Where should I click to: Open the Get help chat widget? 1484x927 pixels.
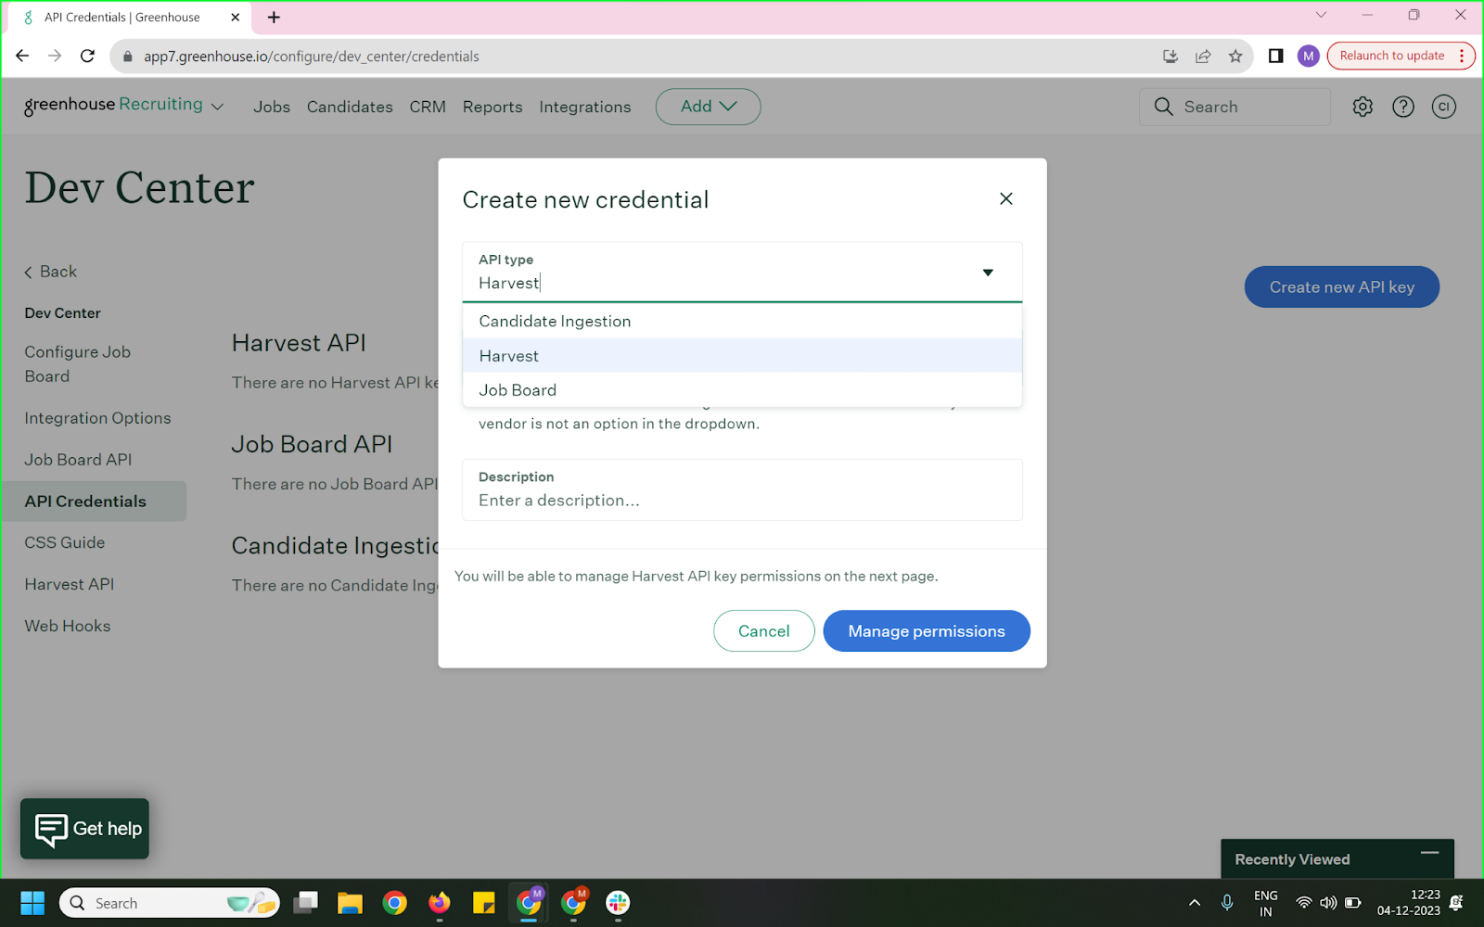pos(84,829)
